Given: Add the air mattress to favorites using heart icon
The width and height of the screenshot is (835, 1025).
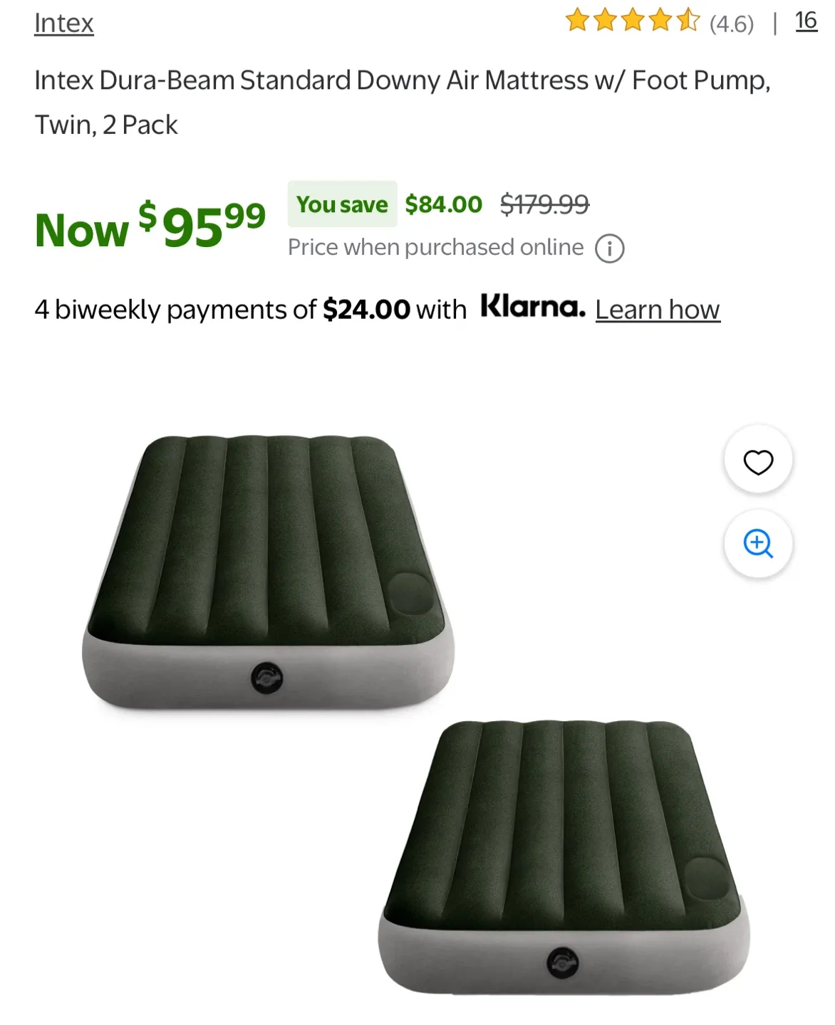Looking at the screenshot, I should pyautogui.click(x=757, y=461).
